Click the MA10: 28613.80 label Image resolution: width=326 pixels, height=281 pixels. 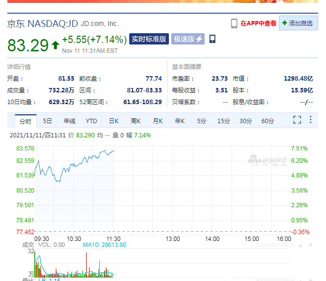pyautogui.click(x=104, y=245)
